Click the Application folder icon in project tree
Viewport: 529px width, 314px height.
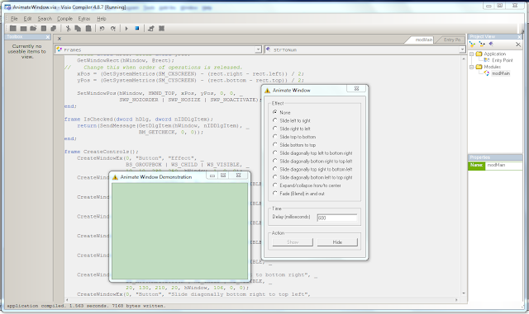click(x=479, y=54)
